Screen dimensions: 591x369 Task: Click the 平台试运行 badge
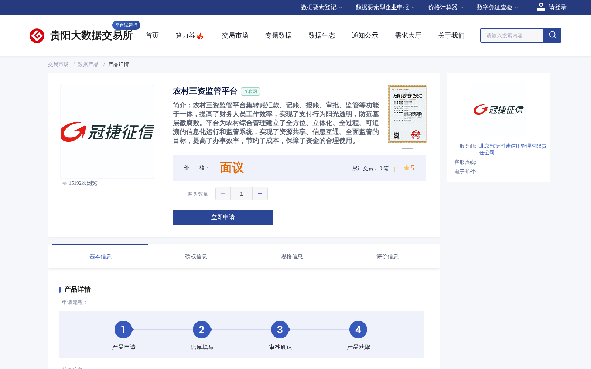point(126,25)
